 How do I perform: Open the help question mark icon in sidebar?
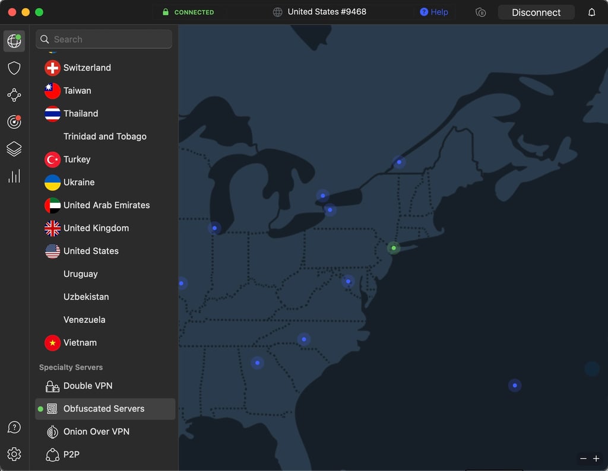[x=14, y=427]
